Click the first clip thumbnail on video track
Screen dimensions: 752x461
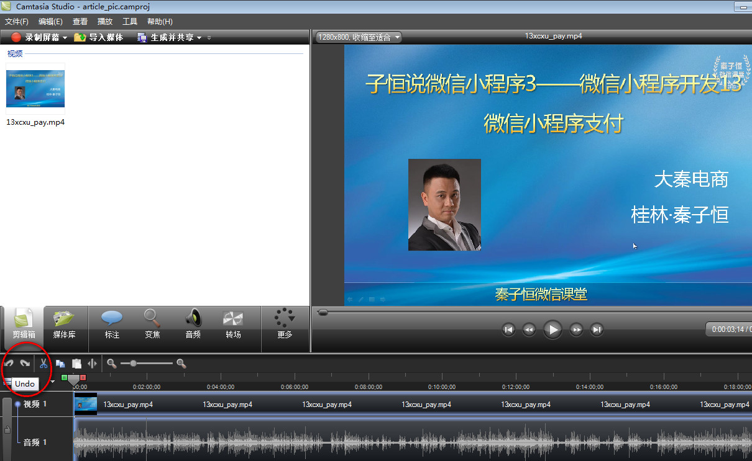pos(86,405)
